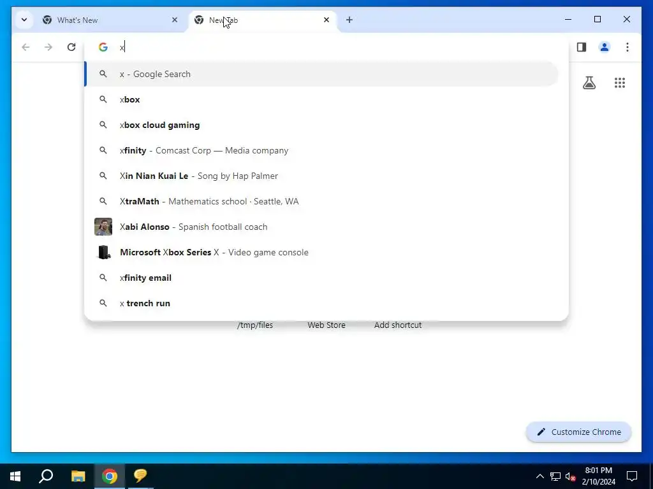Minimize the Chrome window

tap(568, 20)
